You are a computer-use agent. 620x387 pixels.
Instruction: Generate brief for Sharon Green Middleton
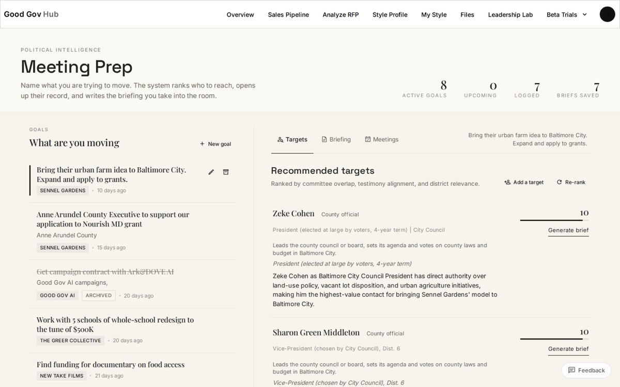(x=568, y=349)
